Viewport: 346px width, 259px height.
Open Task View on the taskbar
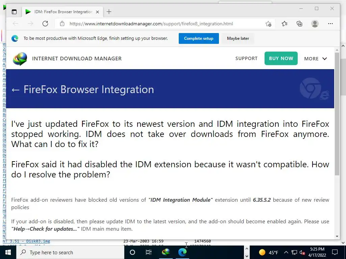(149, 252)
